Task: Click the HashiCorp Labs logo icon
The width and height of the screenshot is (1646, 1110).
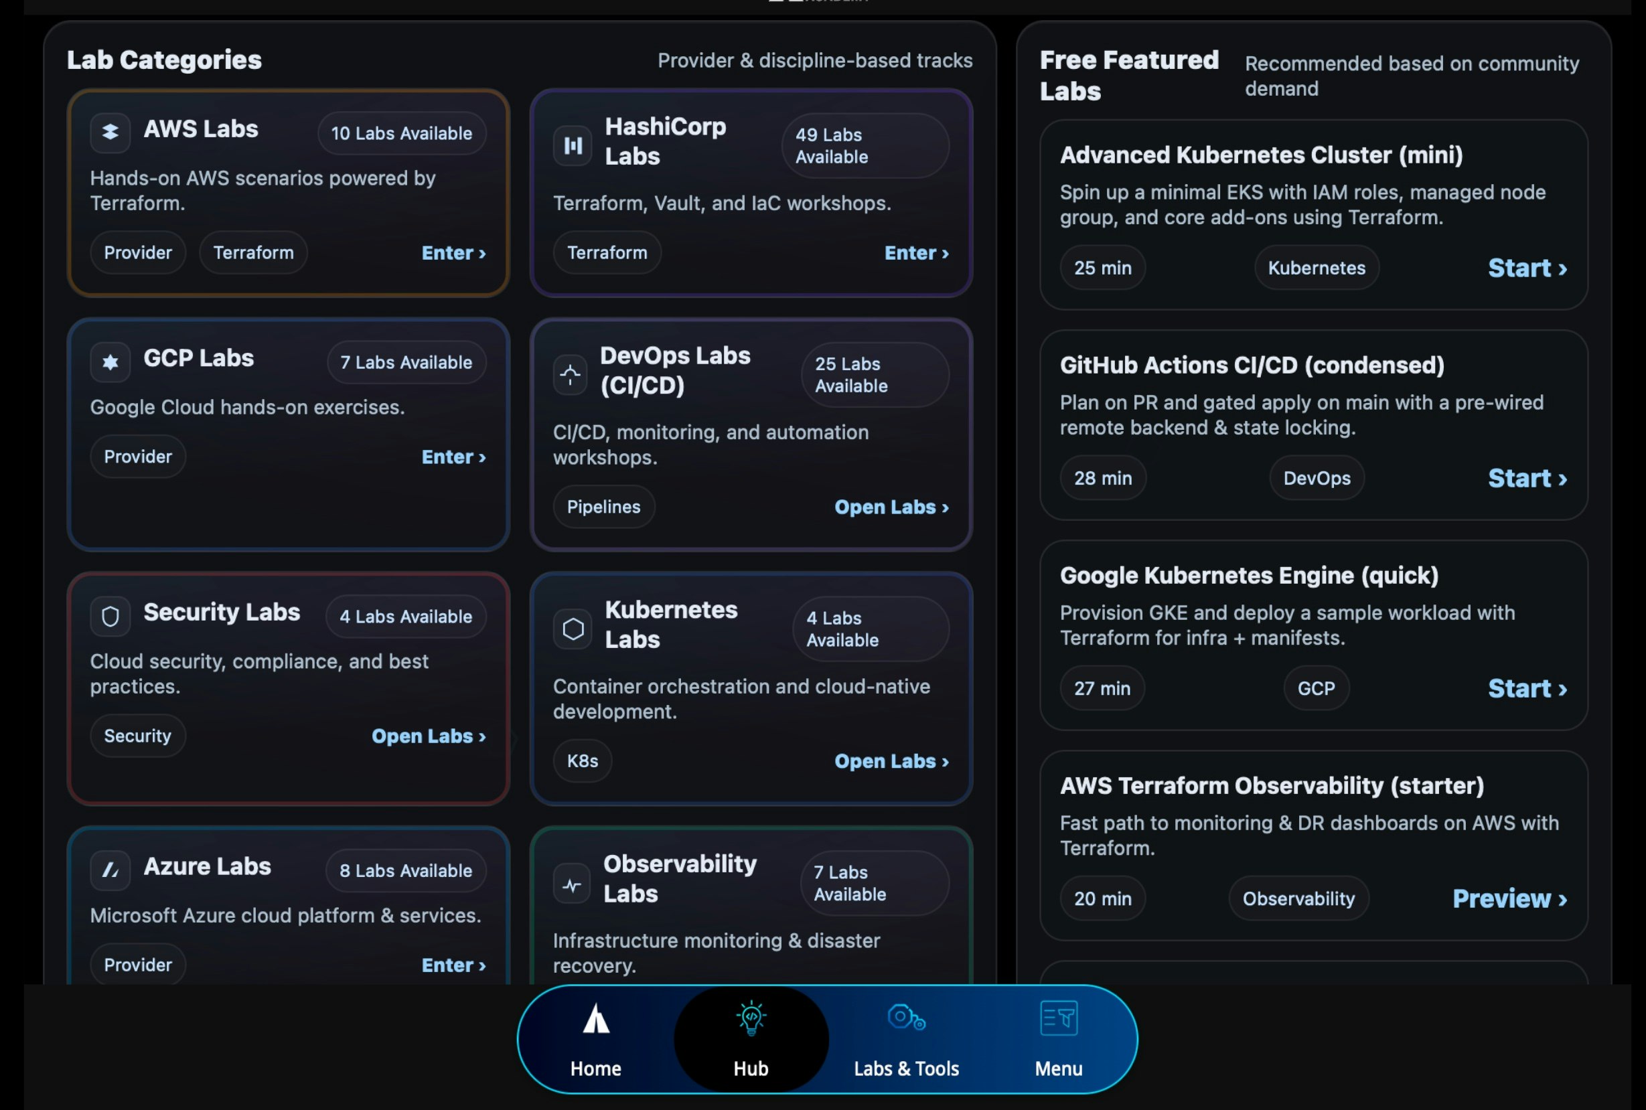Action: pyautogui.click(x=572, y=145)
